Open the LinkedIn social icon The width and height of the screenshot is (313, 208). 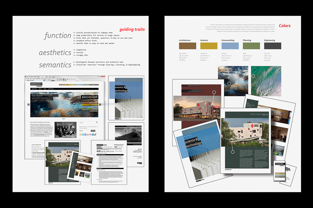coord(93,135)
